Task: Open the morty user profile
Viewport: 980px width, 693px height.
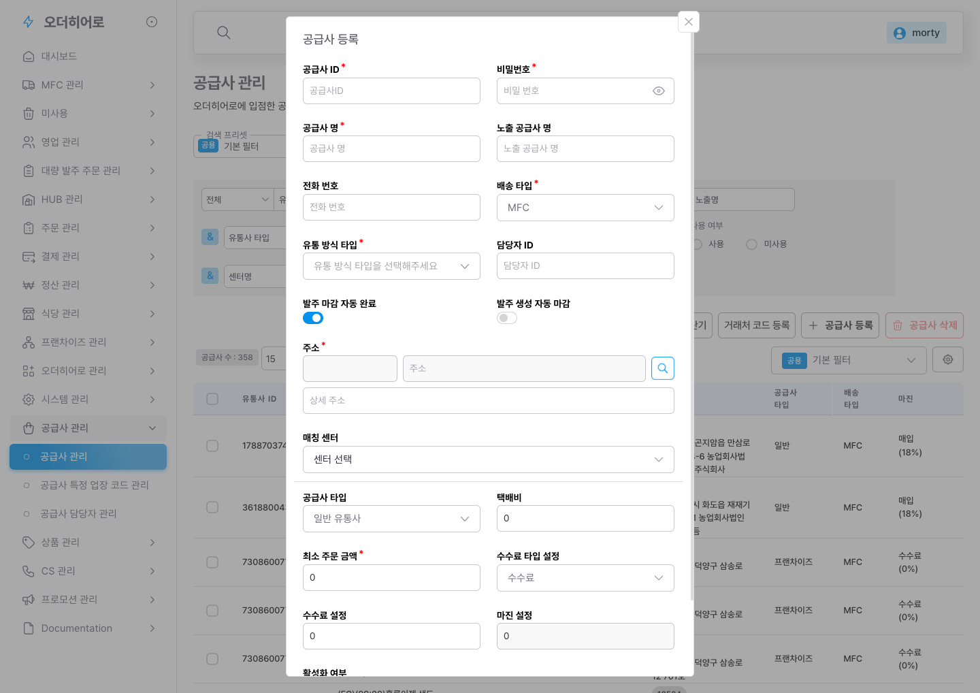Action: [x=917, y=33]
